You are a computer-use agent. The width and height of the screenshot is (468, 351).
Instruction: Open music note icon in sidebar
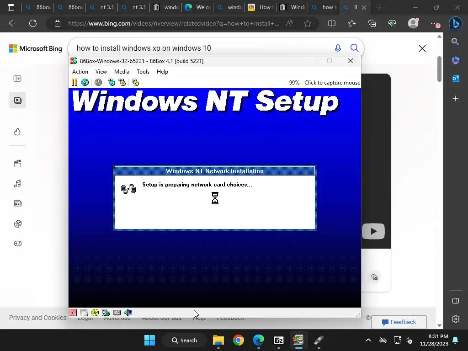coord(17,184)
